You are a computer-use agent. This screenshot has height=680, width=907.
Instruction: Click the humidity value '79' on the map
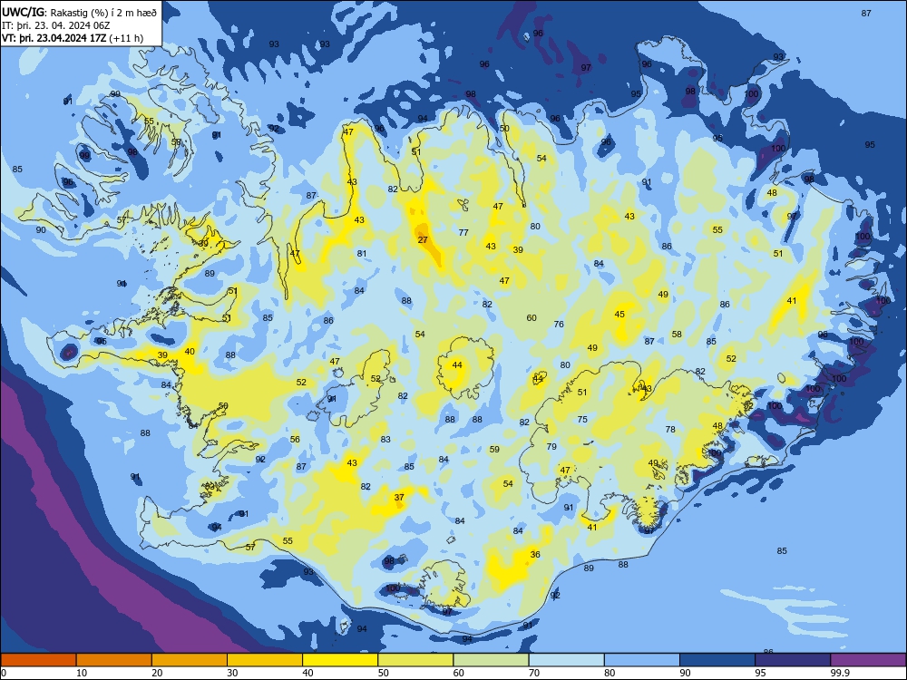click(551, 446)
